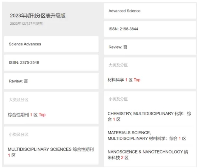Click ISSN: 2375-2548
This screenshot has width=200, height=168.
point(24,62)
